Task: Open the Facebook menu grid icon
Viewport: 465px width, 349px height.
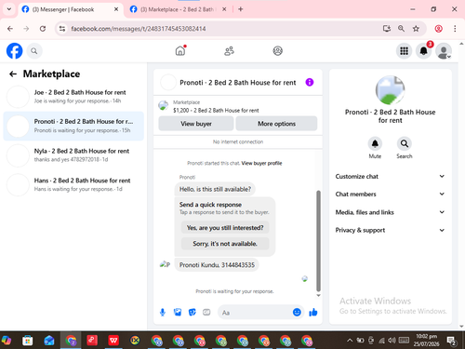Action: (404, 51)
